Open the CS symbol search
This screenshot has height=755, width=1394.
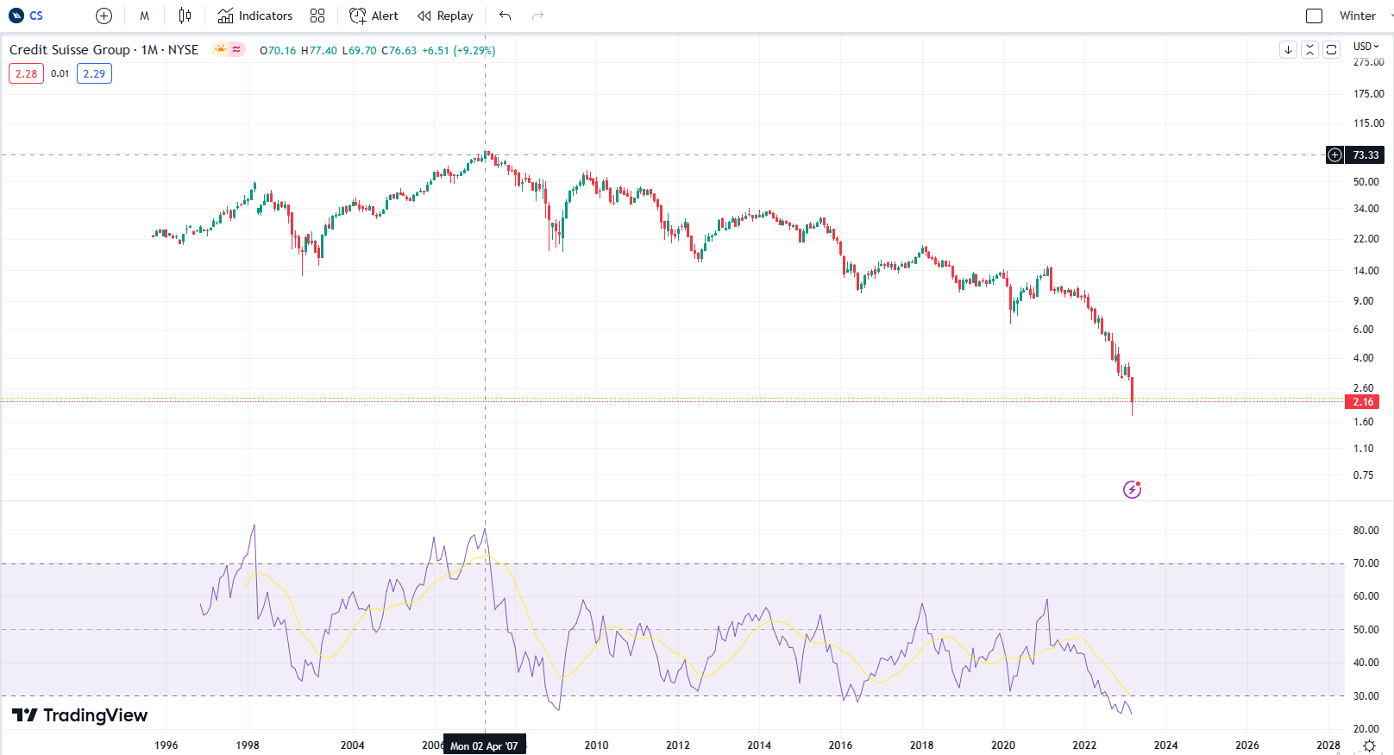(26, 16)
